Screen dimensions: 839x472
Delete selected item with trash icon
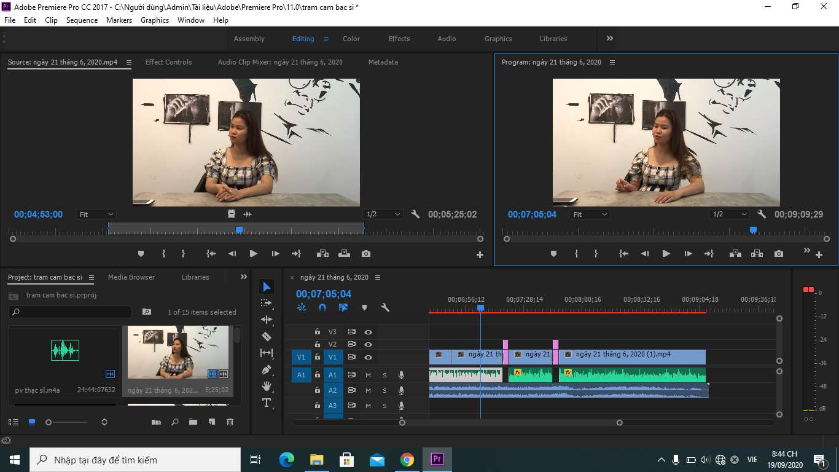click(230, 422)
